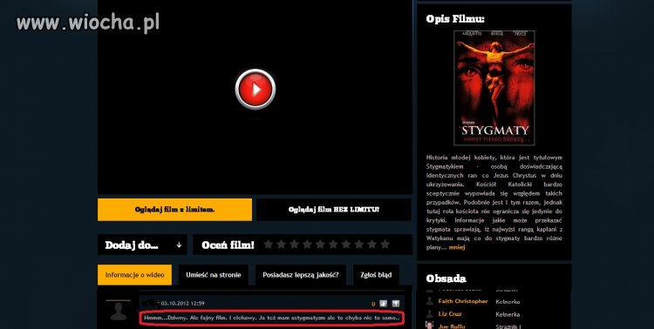Click Kelnerka role next to Liz Cruz

tap(508, 314)
